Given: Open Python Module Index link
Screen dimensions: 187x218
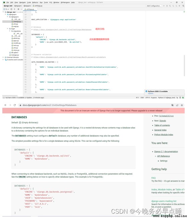Looking at the screenshot, I should [164, 135].
